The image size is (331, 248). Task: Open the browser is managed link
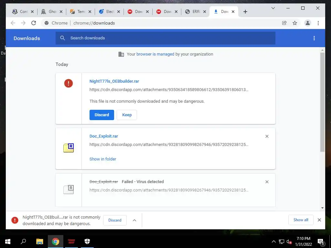click(155, 54)
